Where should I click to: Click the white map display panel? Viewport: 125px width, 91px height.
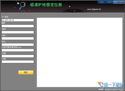(79, 52)
